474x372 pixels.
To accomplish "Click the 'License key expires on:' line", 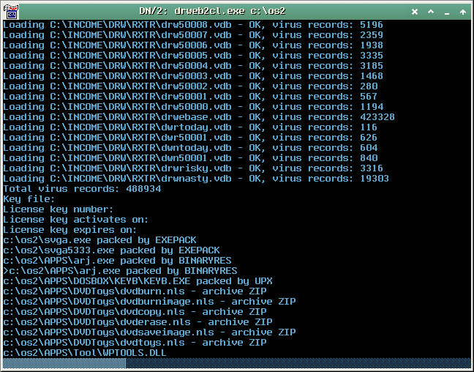I will [x=70, y=230].
